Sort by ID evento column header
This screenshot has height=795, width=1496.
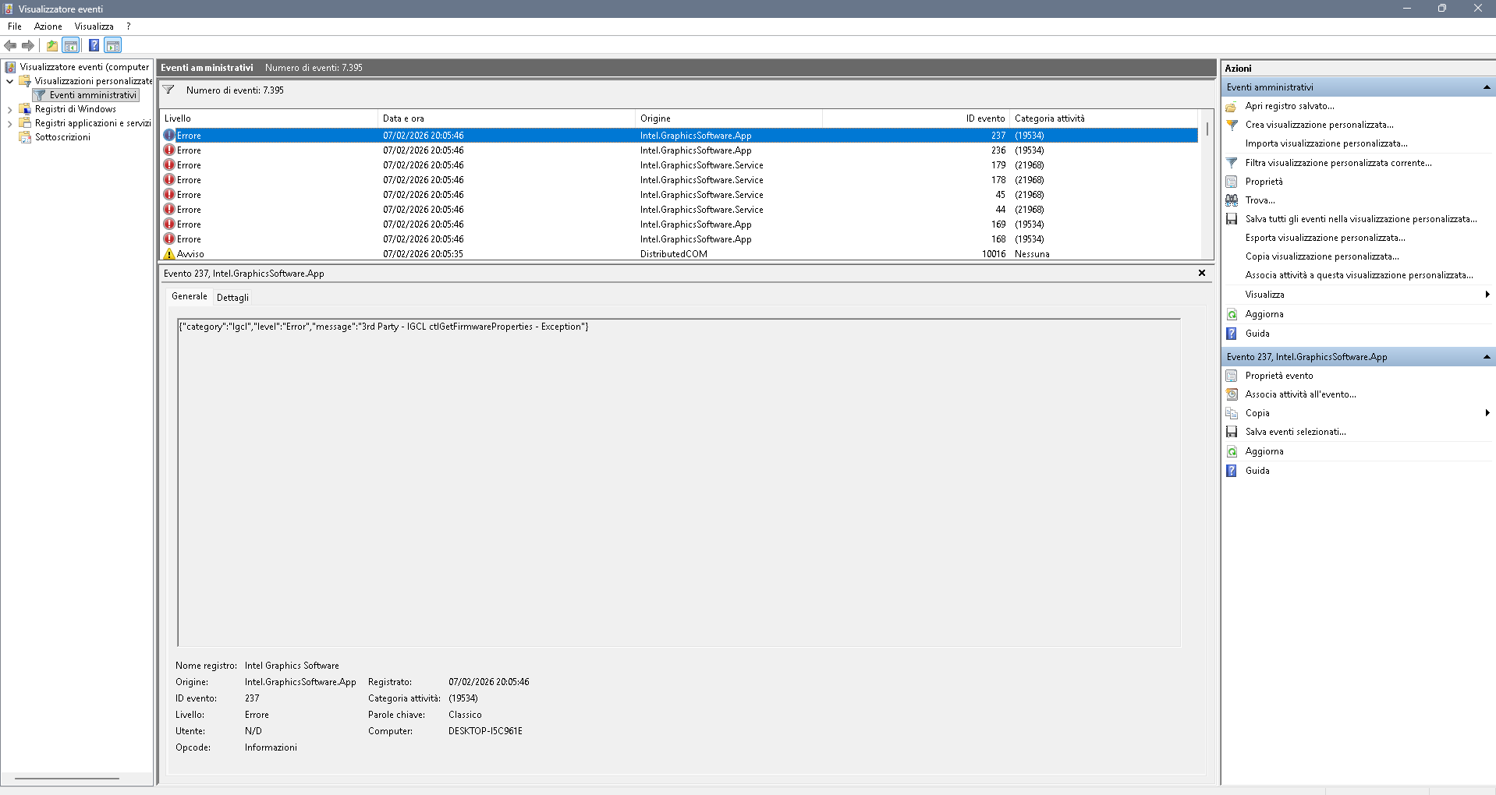[984, 118]
